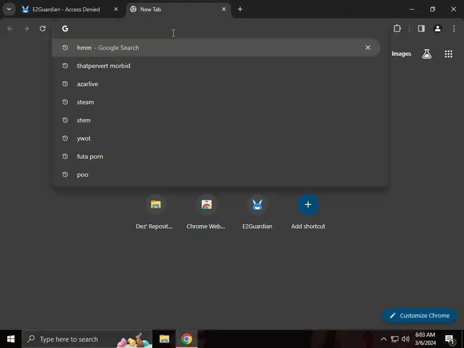Open the profile avatar menu
Screen dimensions: 464x348
tap(438, 29)
